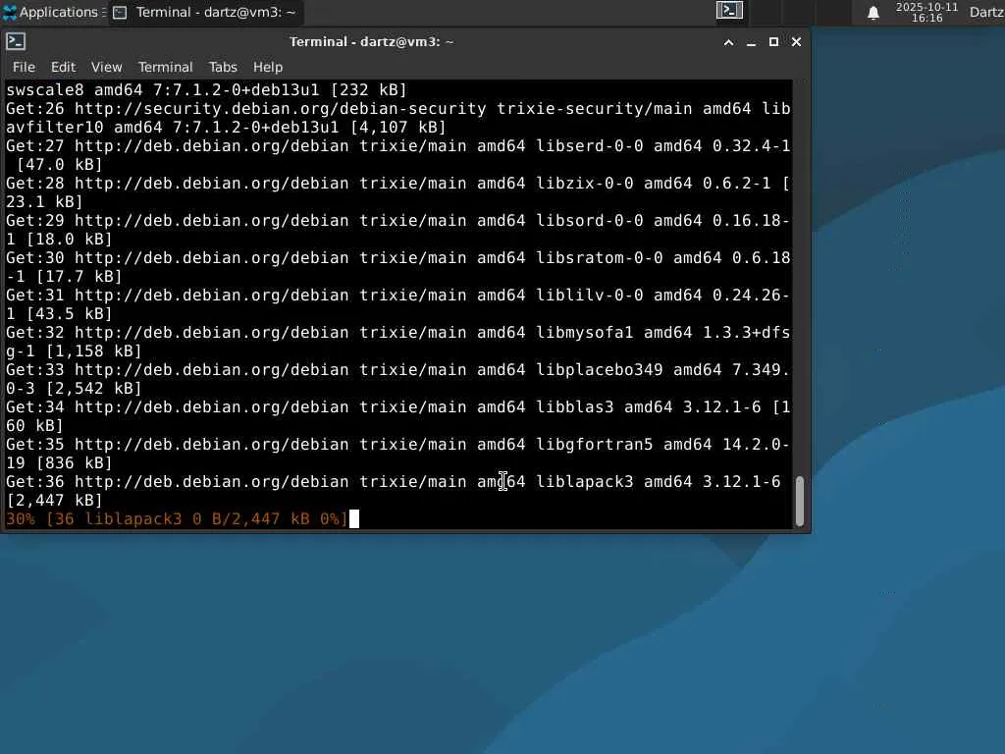This screenshot has height=754, width=1005.
Task: Click the text '[232 kB]' on first line
Action: [369, 89]
